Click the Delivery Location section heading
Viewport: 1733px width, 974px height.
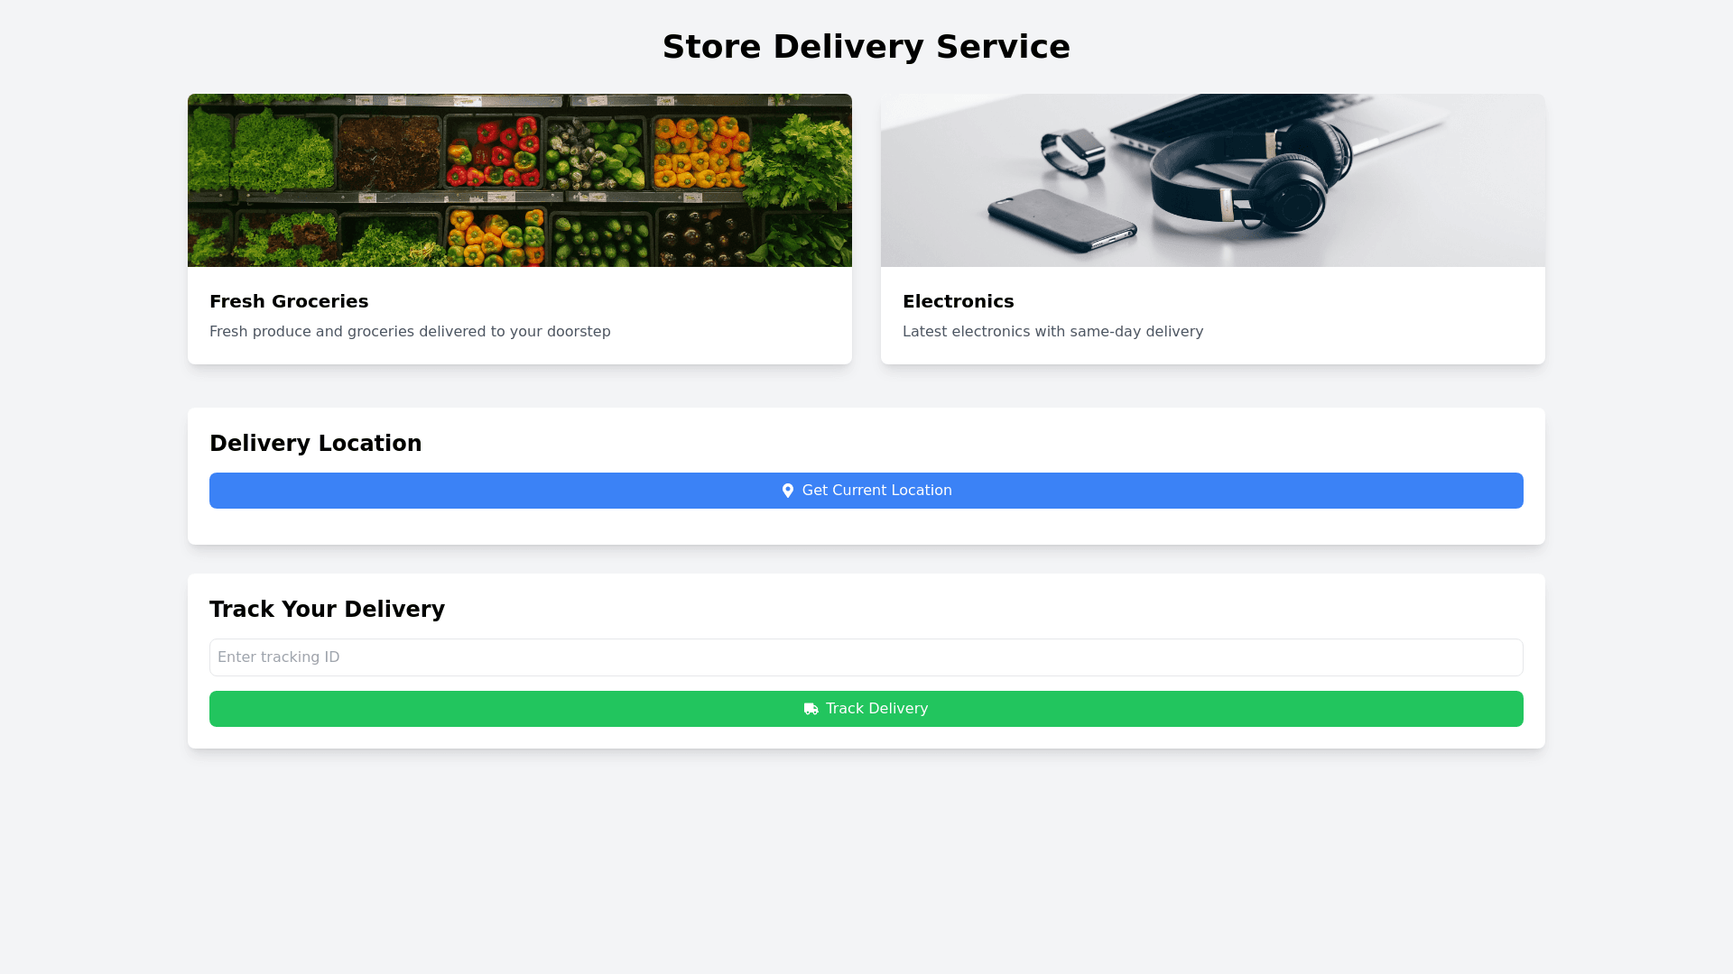point(315,444)
